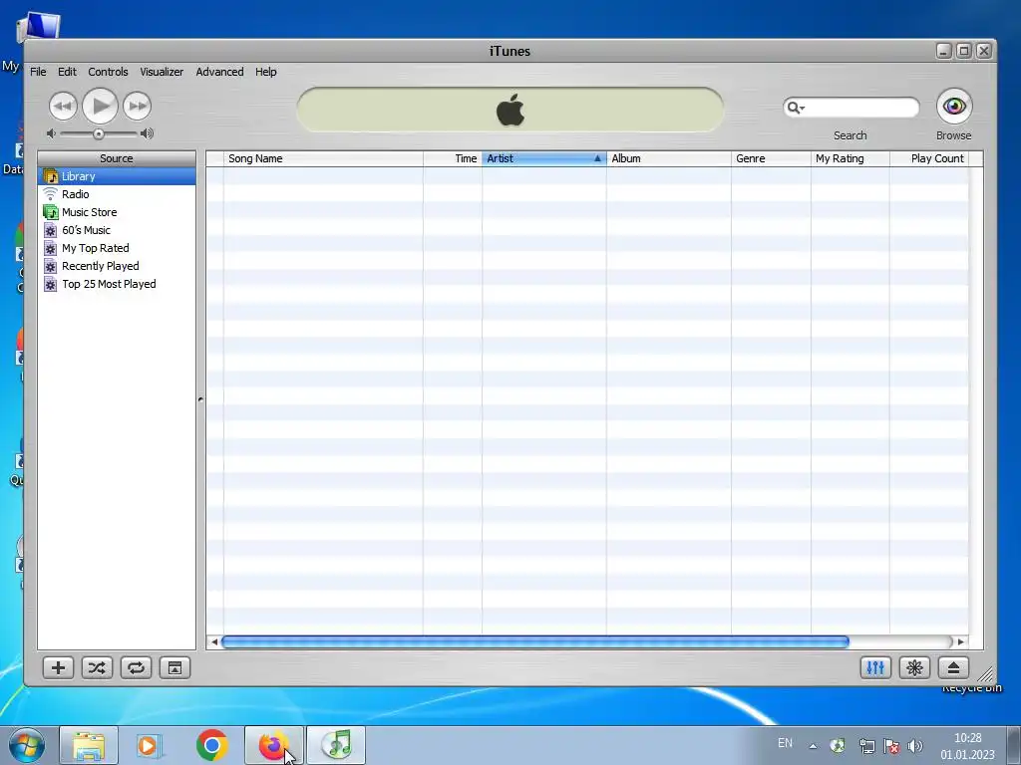1021x765 pixels.
Task: Click the Apple logo status display
Action: 510,110
